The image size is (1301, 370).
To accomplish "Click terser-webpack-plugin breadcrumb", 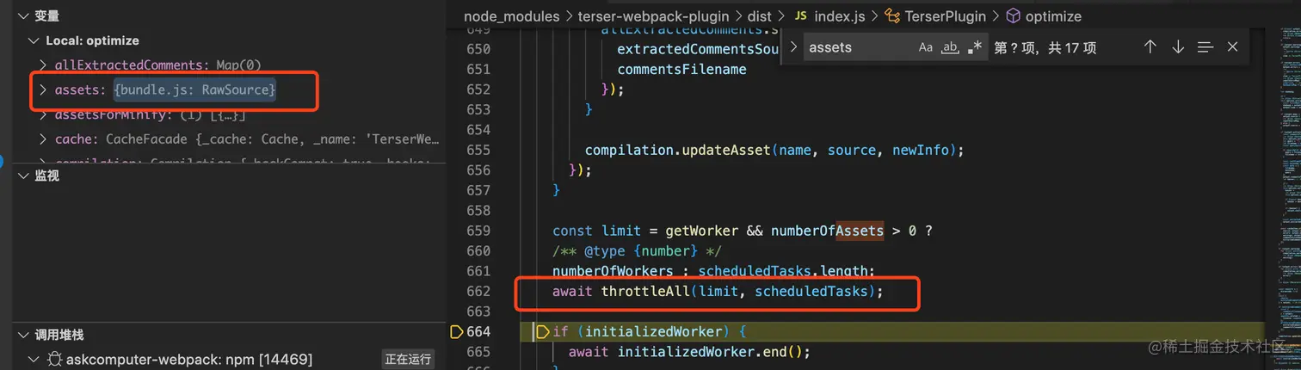I will (x=654, y=16).
